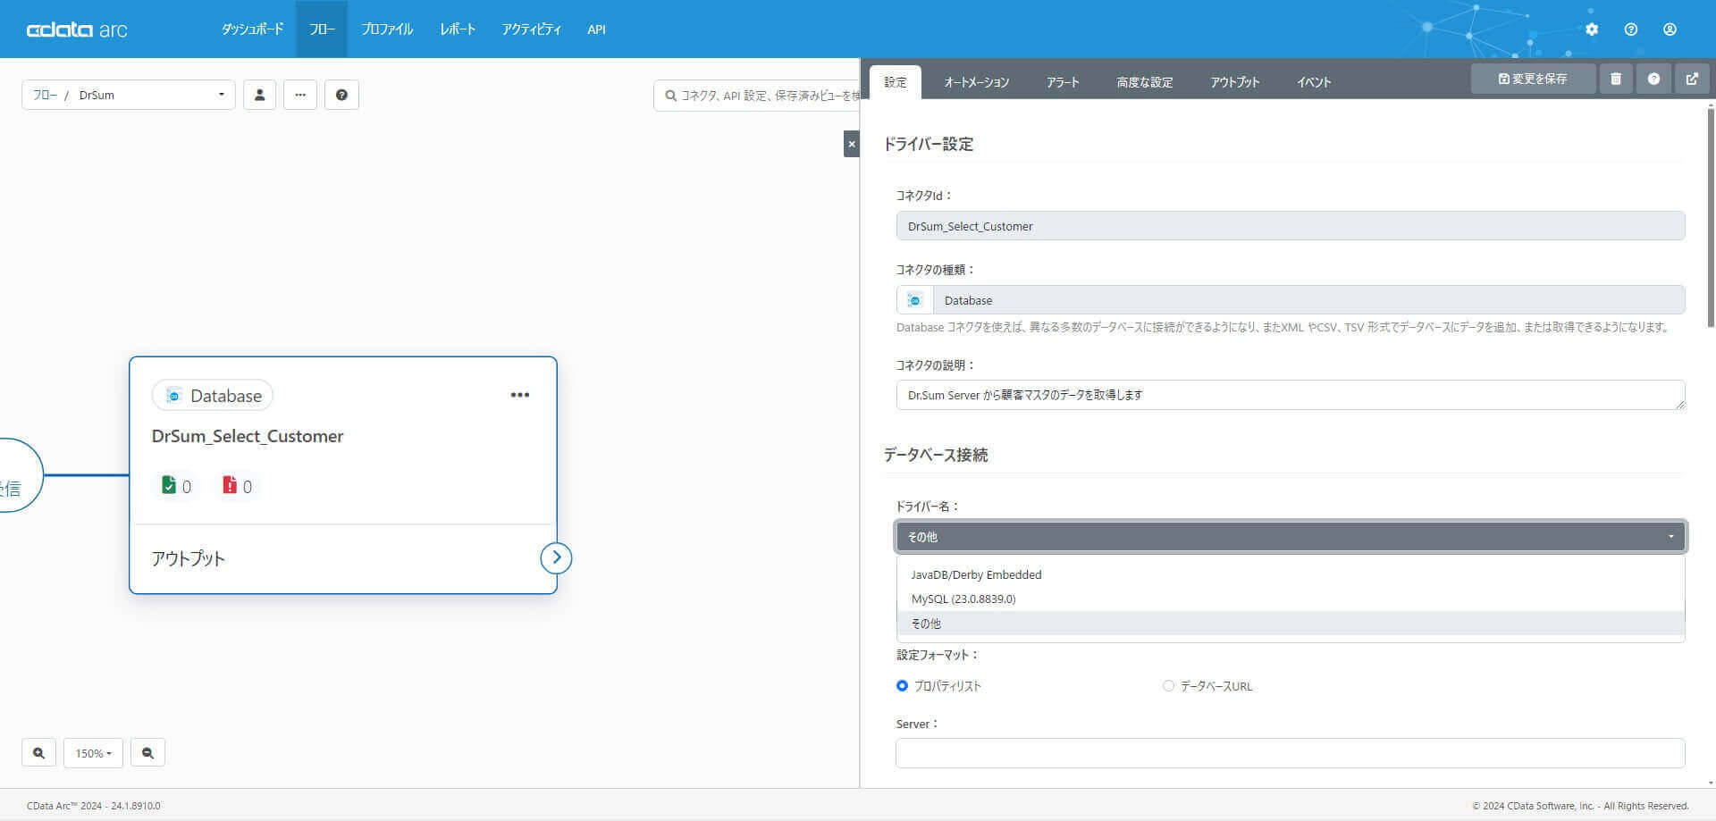
Task: Select the データベースURL radio button
Action: pos(1168,685)
